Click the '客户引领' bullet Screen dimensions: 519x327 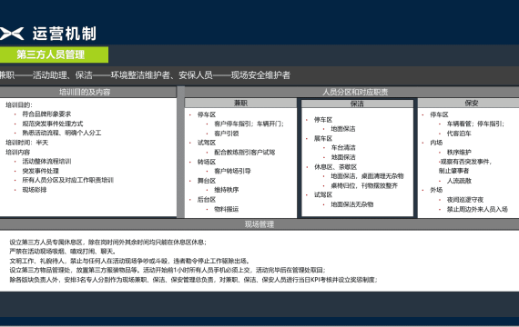coord(227,134)
